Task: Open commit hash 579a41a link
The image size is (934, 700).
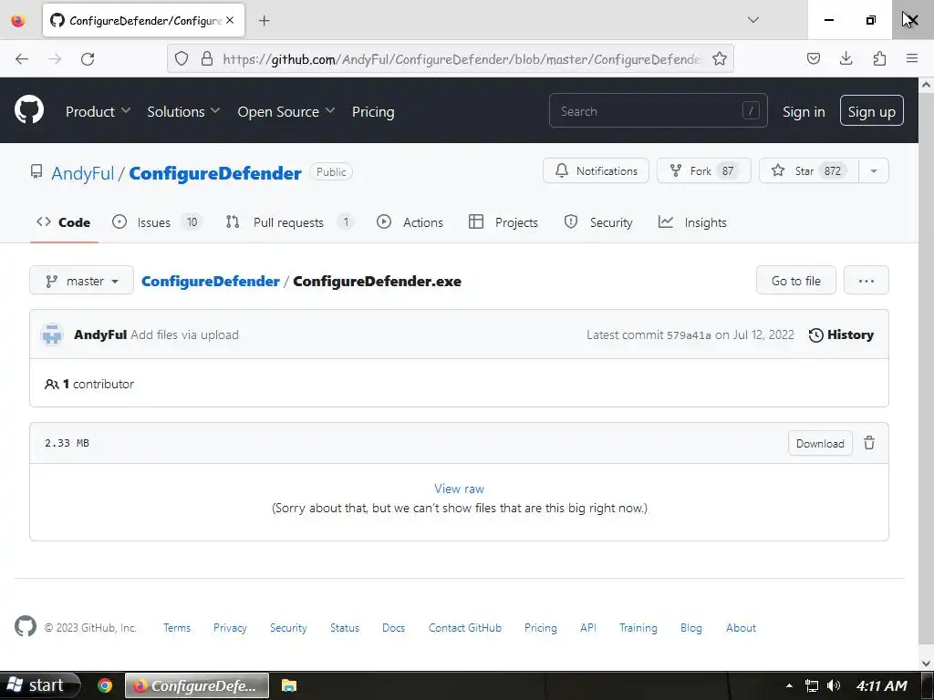Action: coord(689,335)
